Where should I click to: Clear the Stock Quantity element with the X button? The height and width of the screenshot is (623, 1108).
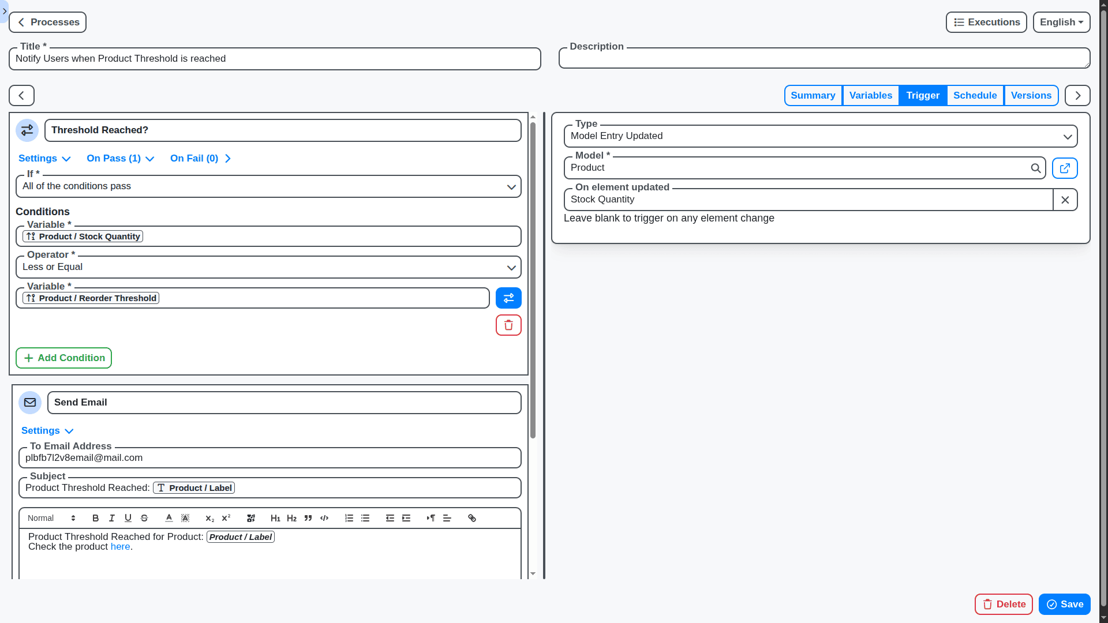1065,200
